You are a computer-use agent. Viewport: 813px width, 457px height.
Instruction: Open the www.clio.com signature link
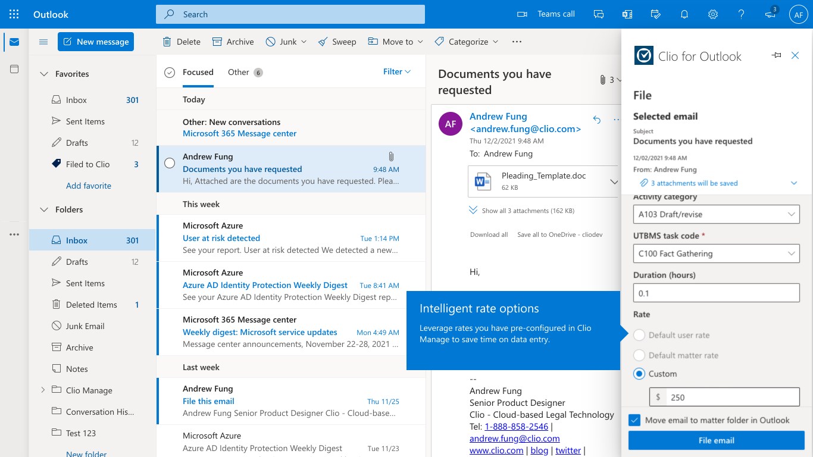click(496, 450)
